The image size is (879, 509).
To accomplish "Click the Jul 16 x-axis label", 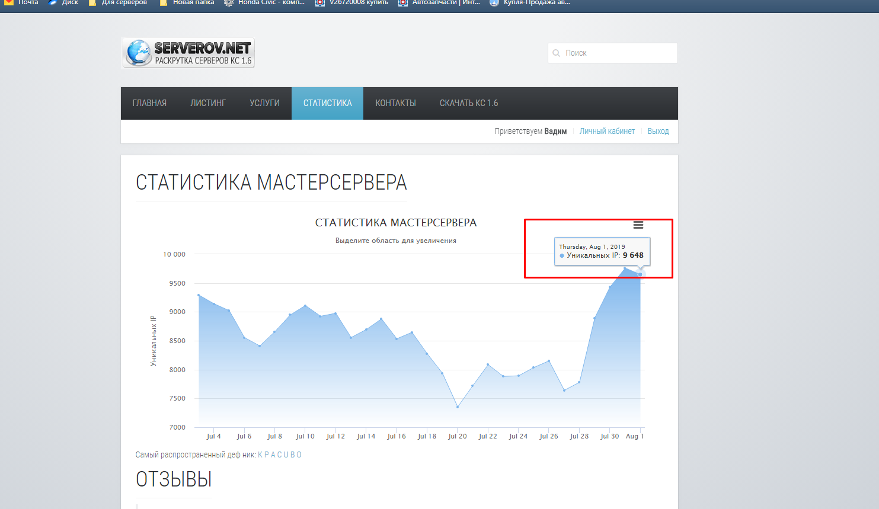I will (397, 436).
